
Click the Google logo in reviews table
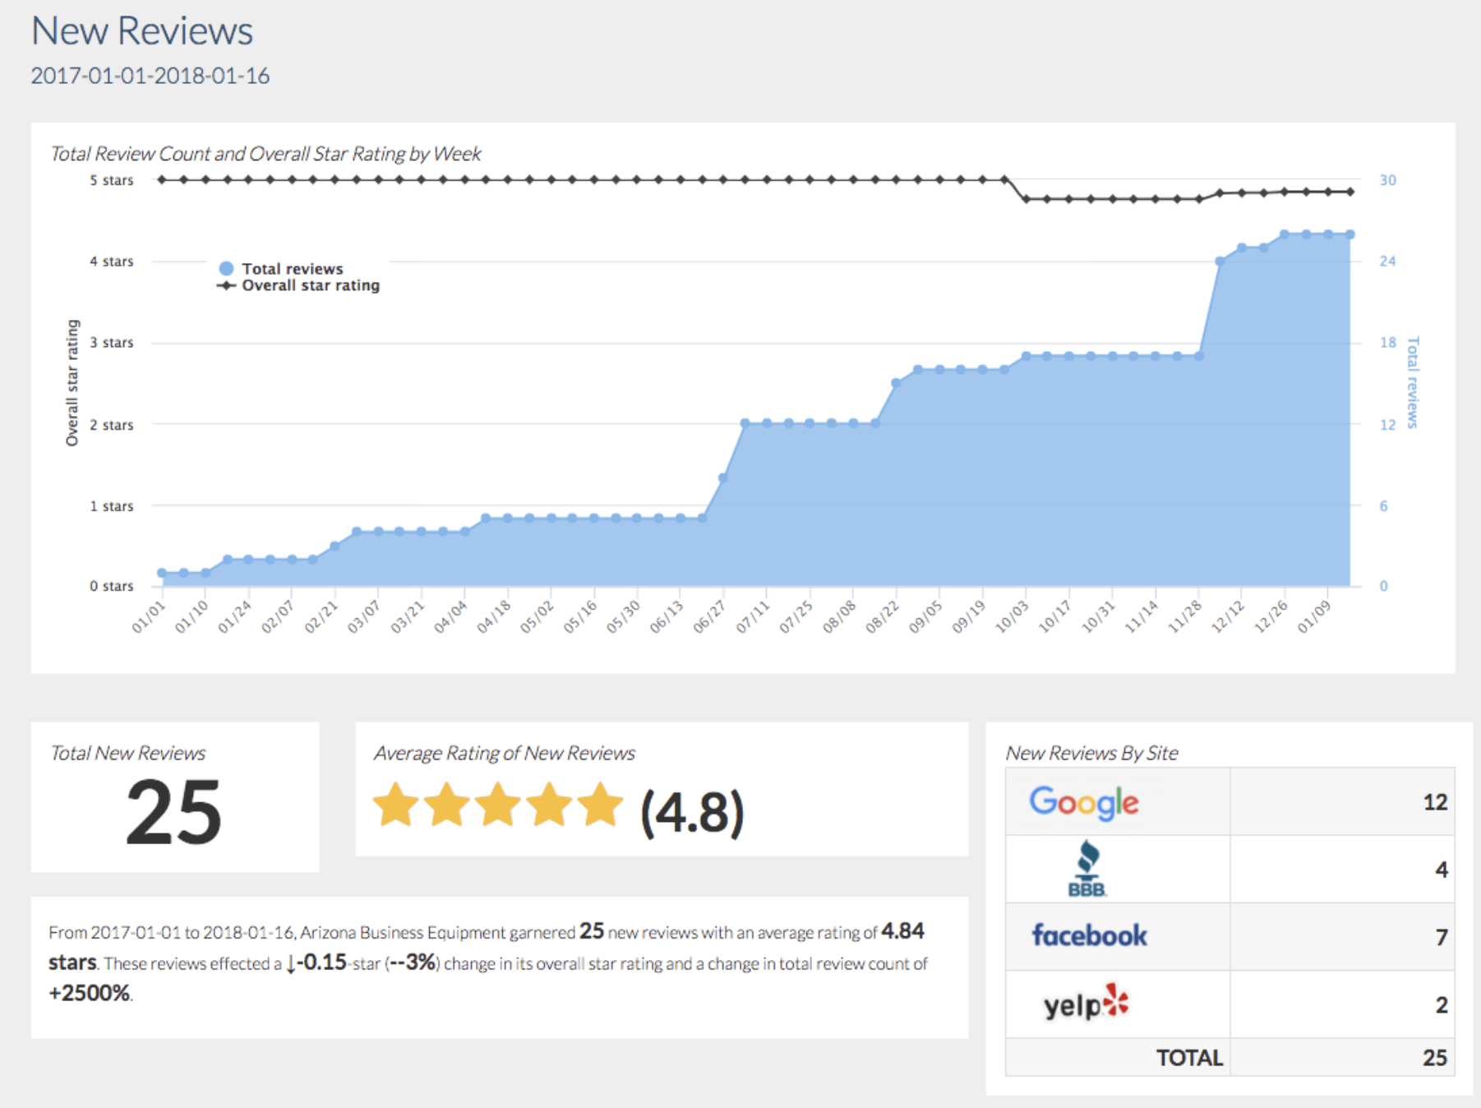[1084, 802]
